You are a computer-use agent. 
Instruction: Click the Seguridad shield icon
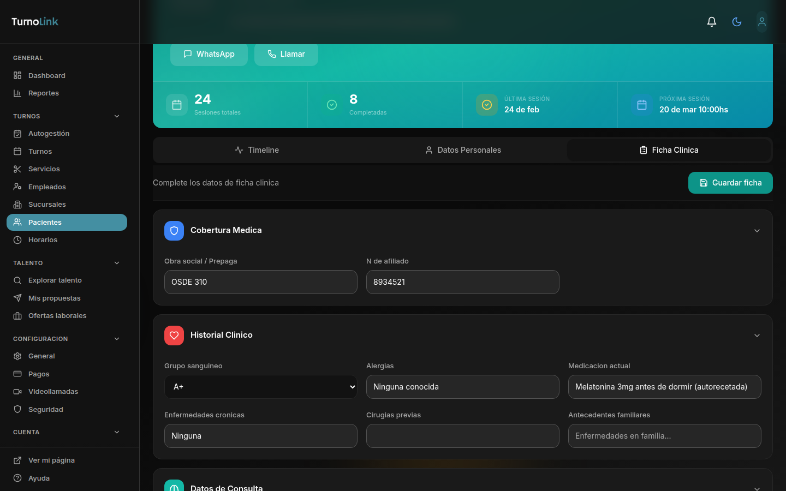(x=17, y=409)
